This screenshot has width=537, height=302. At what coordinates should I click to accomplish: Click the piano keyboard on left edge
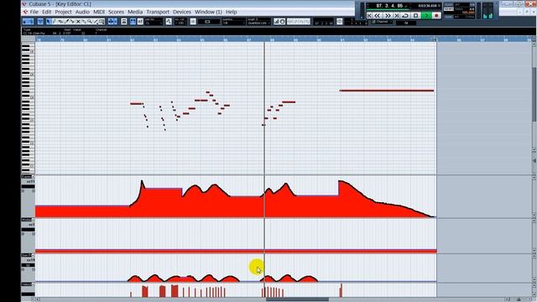click(28, 108)
